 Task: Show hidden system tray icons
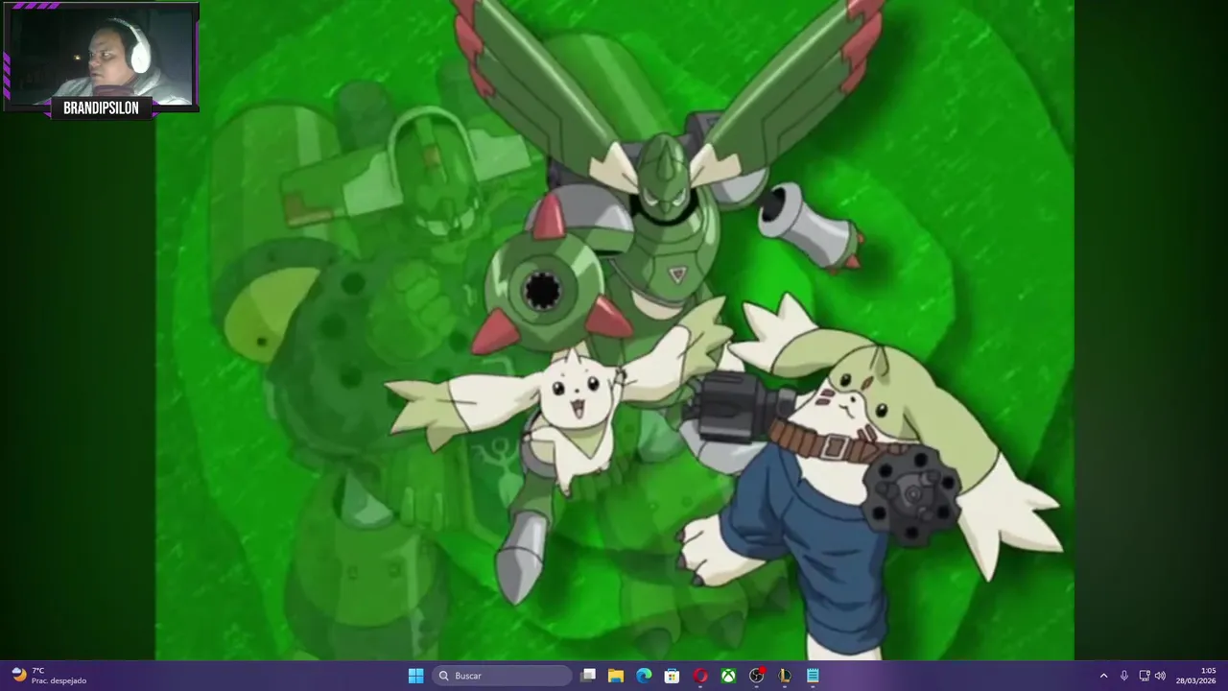pyautogui.click(x=1103, y=676)
